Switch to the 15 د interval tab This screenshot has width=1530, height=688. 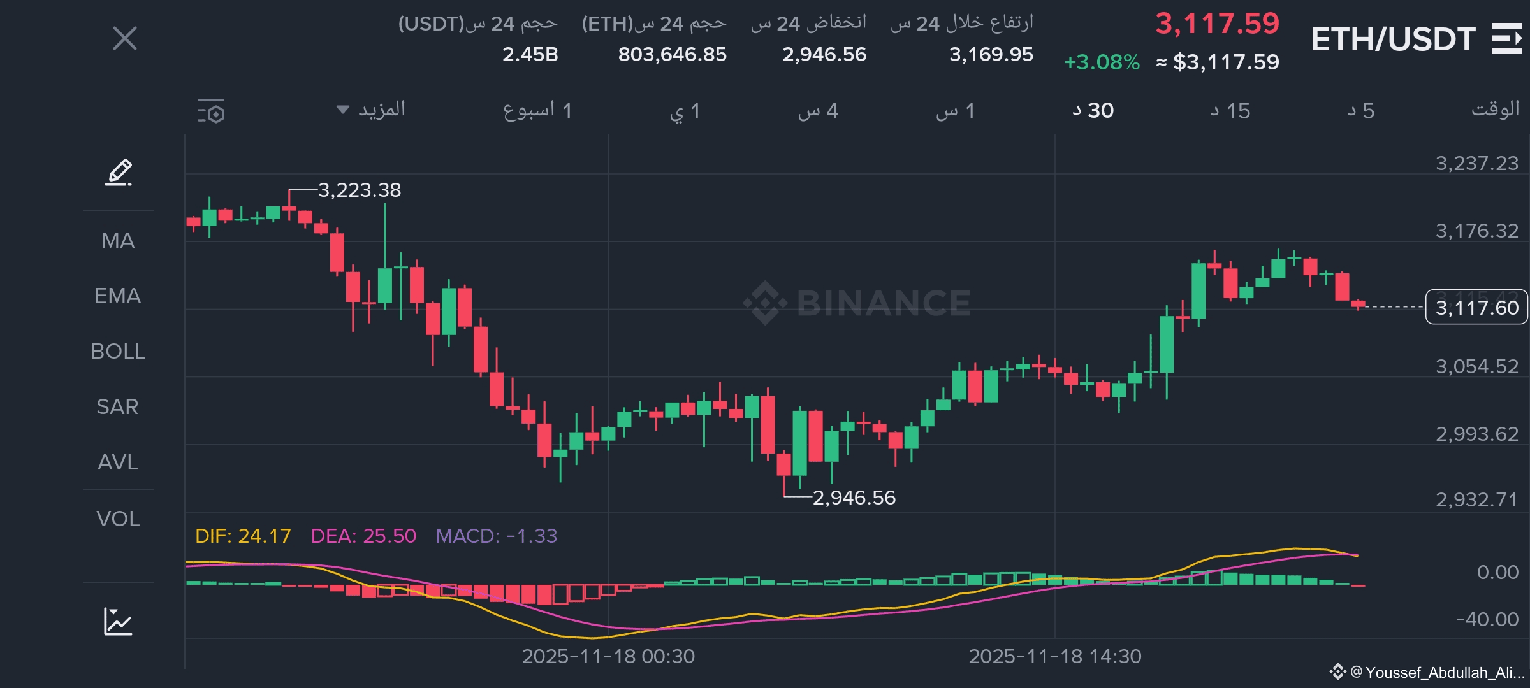click(x=1230, y=111)
